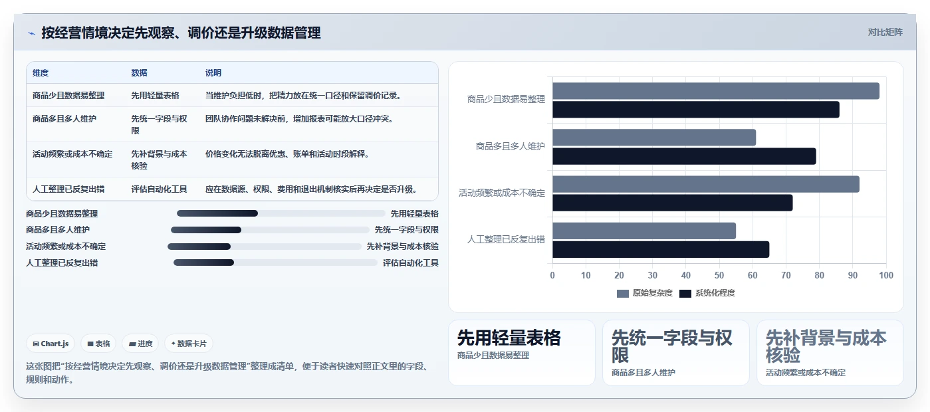Click 系统化程度 bar for 商品少且数据易整理

tap(696, 110)
